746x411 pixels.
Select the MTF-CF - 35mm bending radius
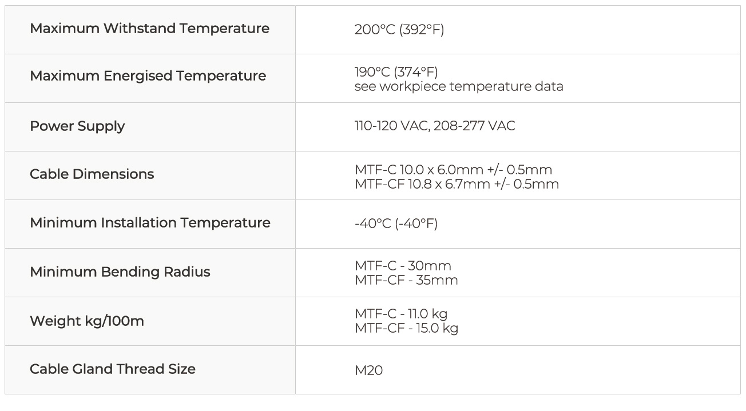[406, 280]
